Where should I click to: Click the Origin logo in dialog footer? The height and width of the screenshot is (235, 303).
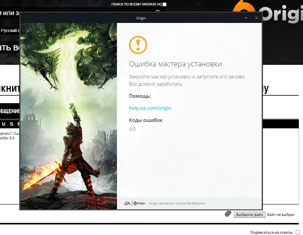[139, 203]
